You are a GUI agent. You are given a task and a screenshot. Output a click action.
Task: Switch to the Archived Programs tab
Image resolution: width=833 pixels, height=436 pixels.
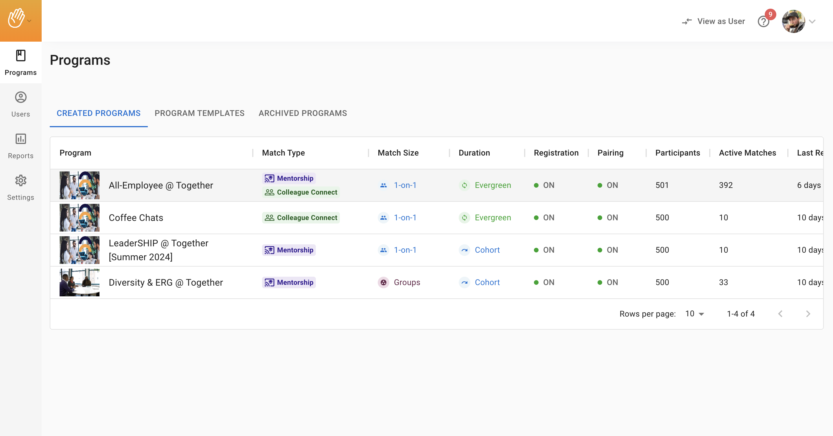click(303, 113)
